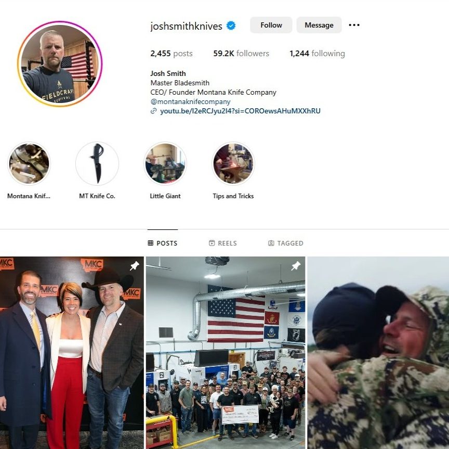The width and height of the screenshot is (449, 449).
Task: View the 1,244 following list
Action: 318,54
